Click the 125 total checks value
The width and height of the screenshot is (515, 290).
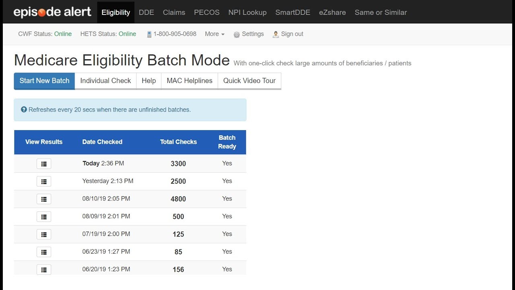pyautogui.click(x=178, y=234)
